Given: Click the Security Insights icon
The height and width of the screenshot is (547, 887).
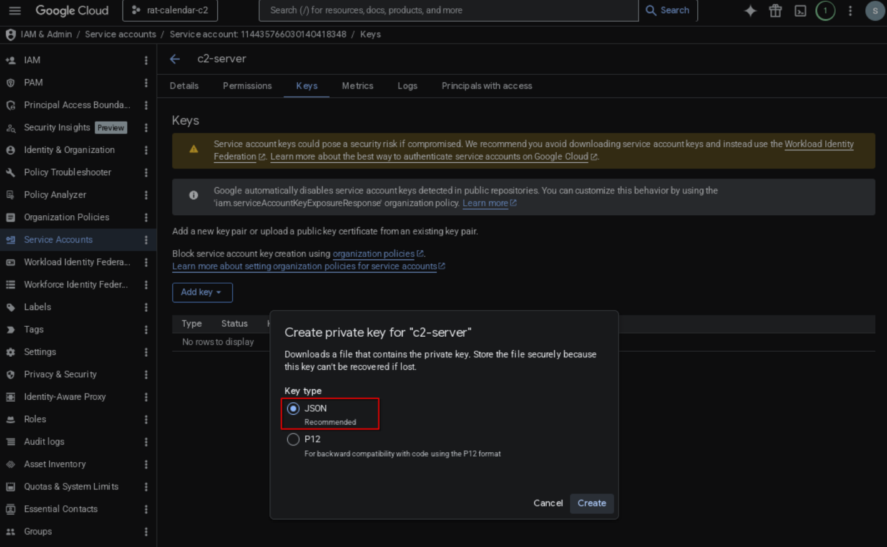Looking at the screenshot, I should click(x=11, y=128).
